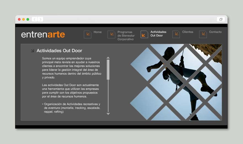
Task: Go forward with browser forward chevron
Action: (40, 19)
